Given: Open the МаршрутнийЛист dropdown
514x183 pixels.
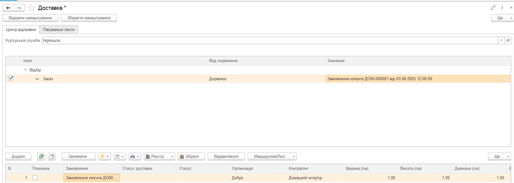Looking at the screenshot, I should (272, 156).
